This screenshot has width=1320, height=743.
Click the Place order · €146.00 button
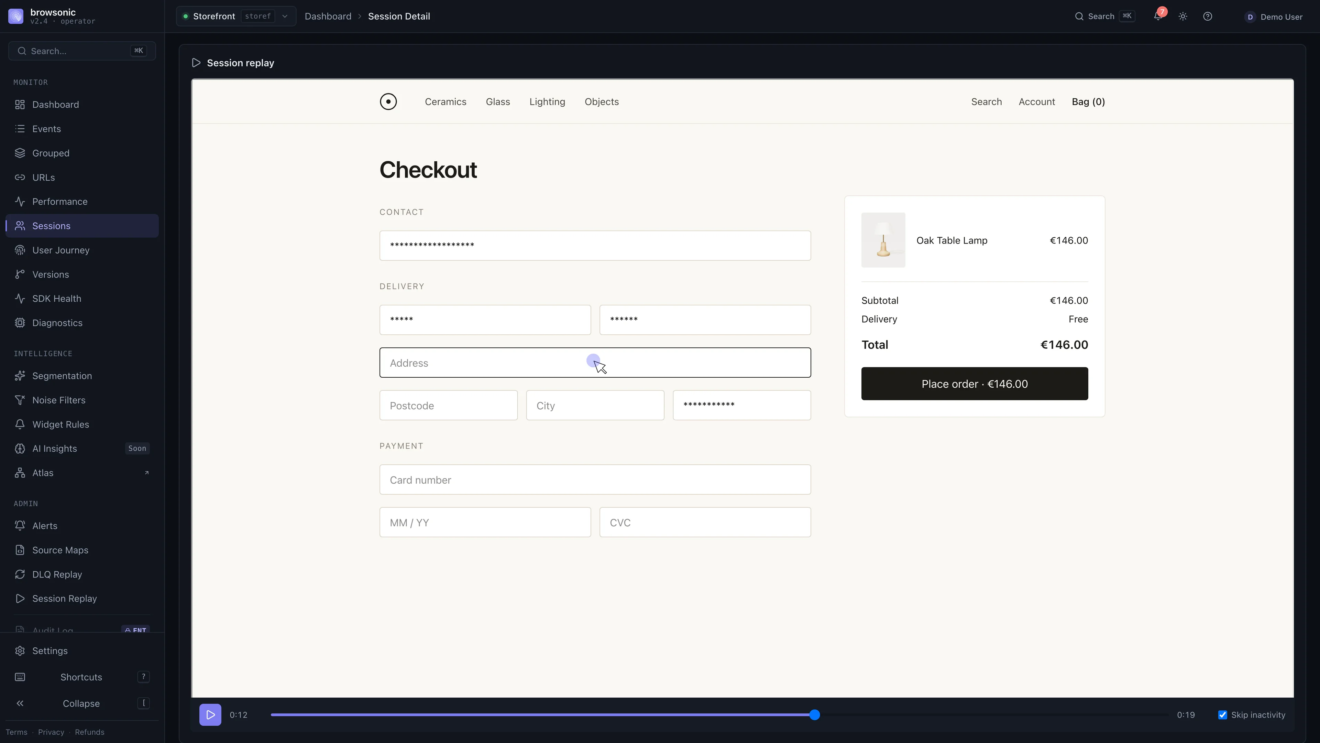975,384
